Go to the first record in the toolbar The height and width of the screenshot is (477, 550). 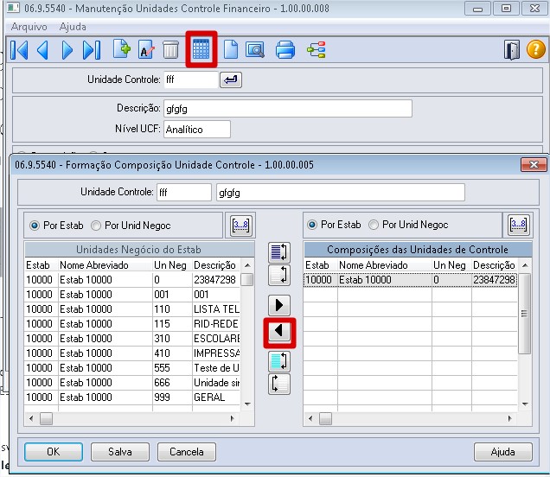tap(19, 50)
